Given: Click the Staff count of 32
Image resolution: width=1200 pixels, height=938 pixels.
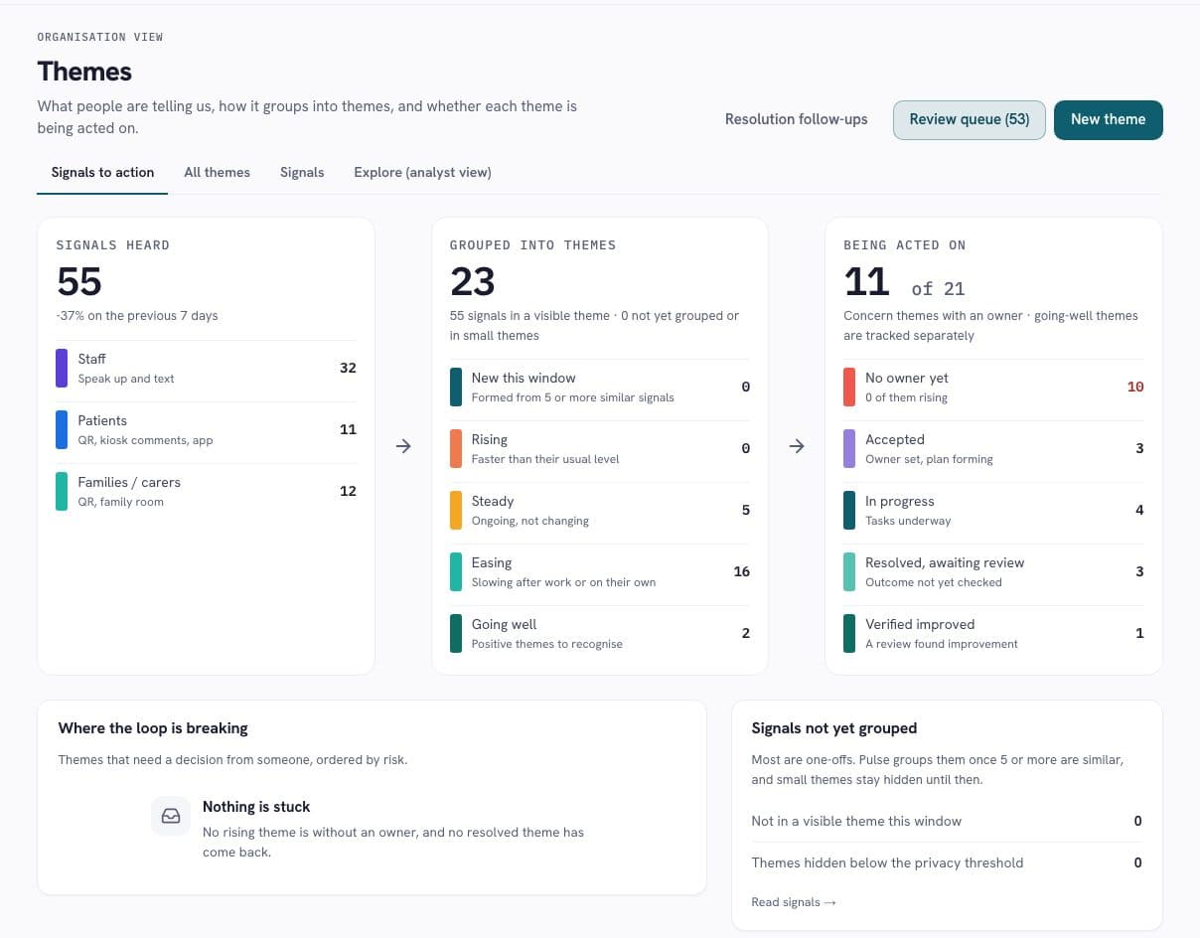Looking at the screenshot, I should tap(348, 368).
